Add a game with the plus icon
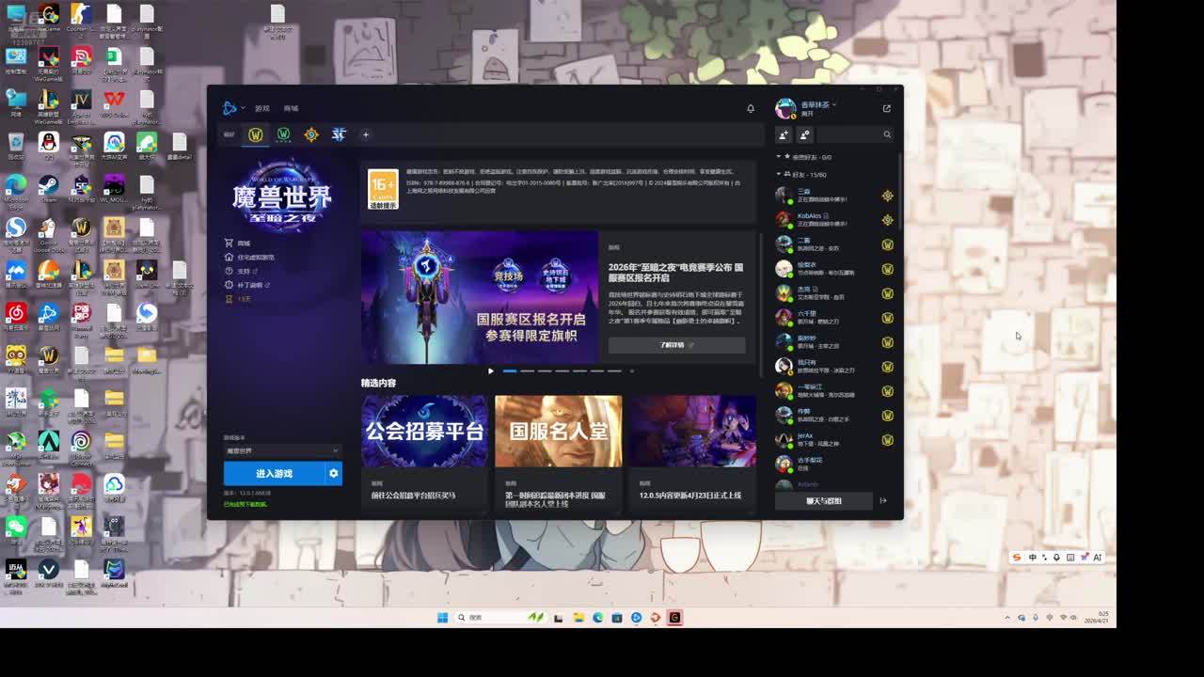 [x=366, y=134]
